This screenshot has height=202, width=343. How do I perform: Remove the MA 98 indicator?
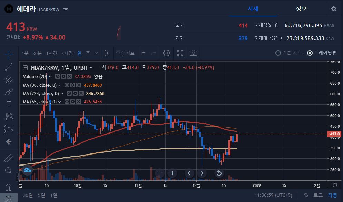[79, 85]
